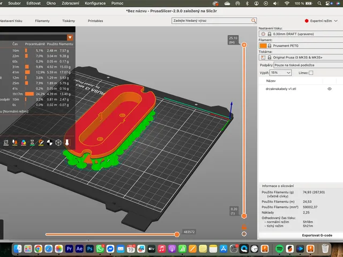Open the Pomoc menu
The height and width of the screenshot is (257, 343).
pos(117,3)
